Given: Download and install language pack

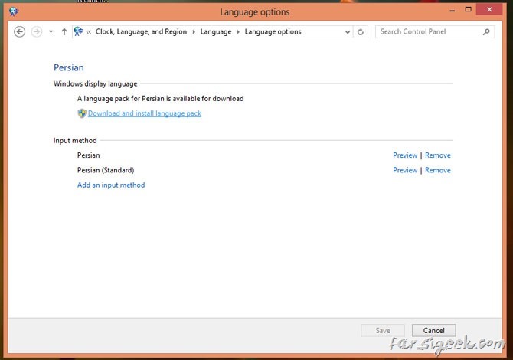Looking at the screenshot, I should click(x=145, y=113).
